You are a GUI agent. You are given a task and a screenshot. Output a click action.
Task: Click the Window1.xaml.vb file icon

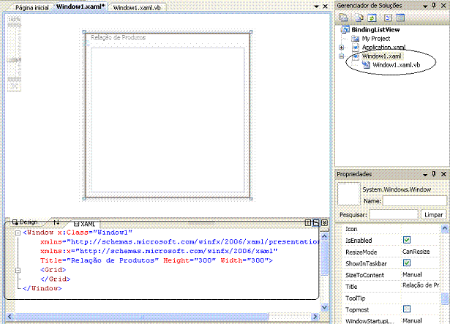point(366,65)
